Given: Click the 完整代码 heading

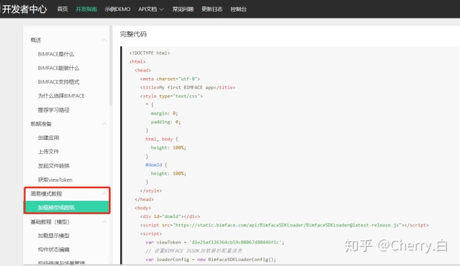Looking at the screenshot, I should pyautogui.click(x=133, y=34).
